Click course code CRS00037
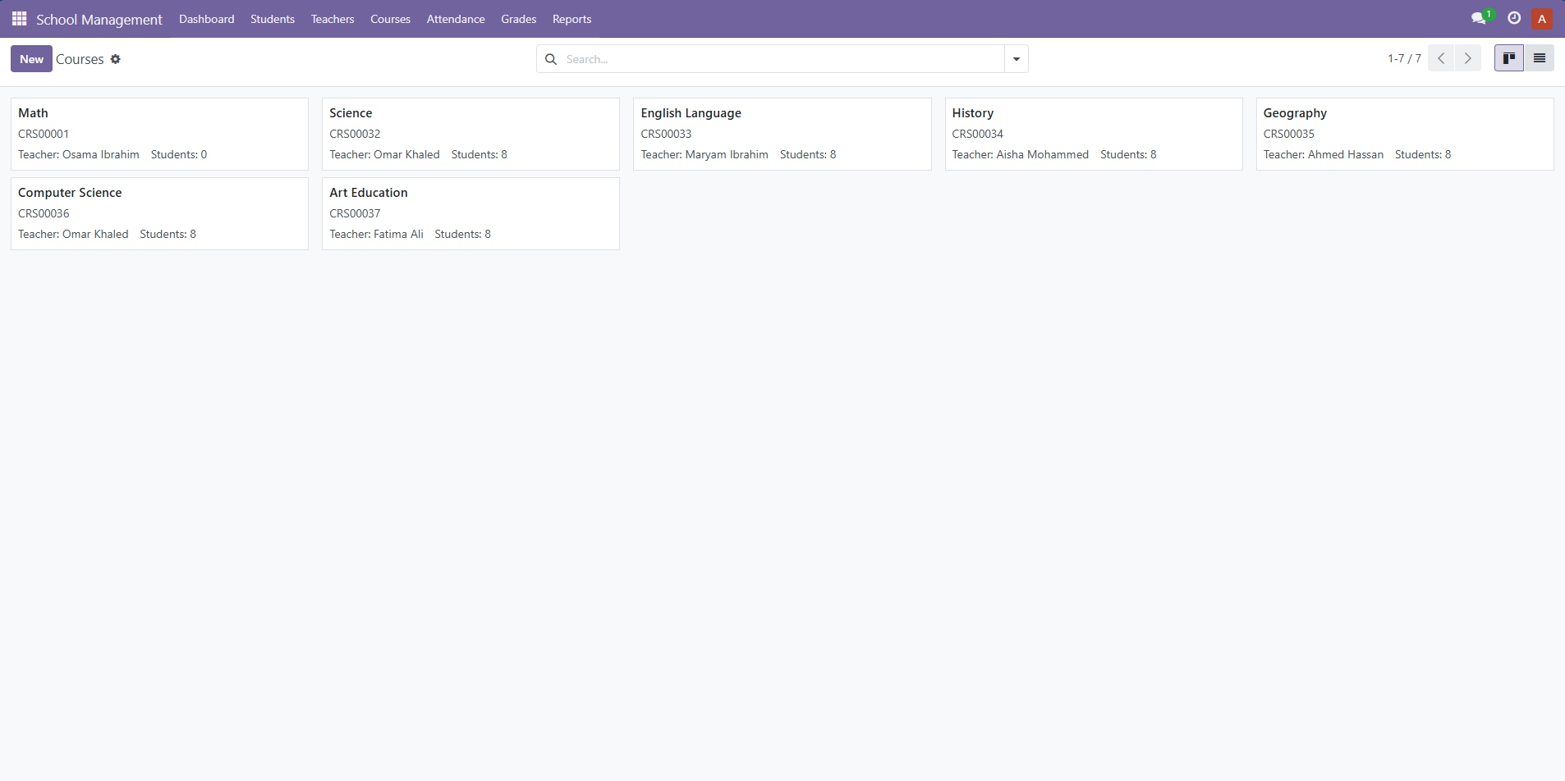Viewport: 1565px width, 781px height. pyautogui.click(x=355, y=213)
